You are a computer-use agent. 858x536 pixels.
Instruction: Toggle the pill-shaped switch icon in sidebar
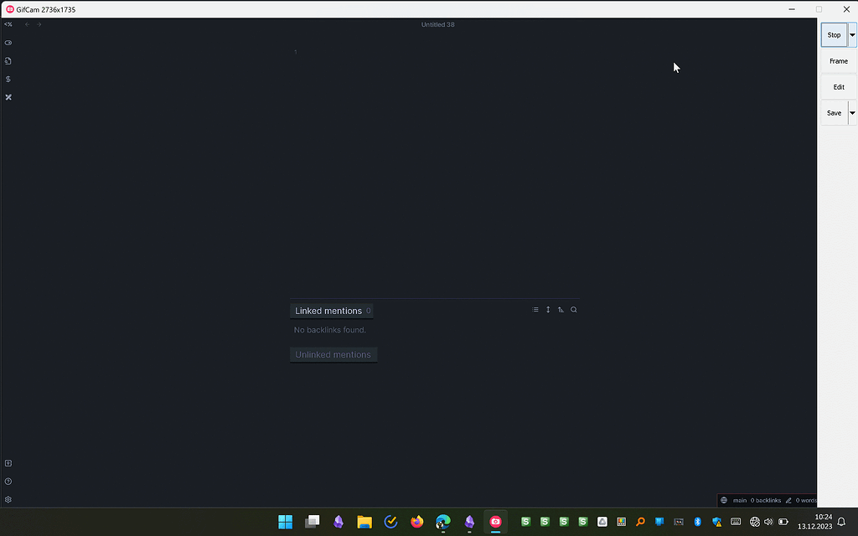coord(8,43)
